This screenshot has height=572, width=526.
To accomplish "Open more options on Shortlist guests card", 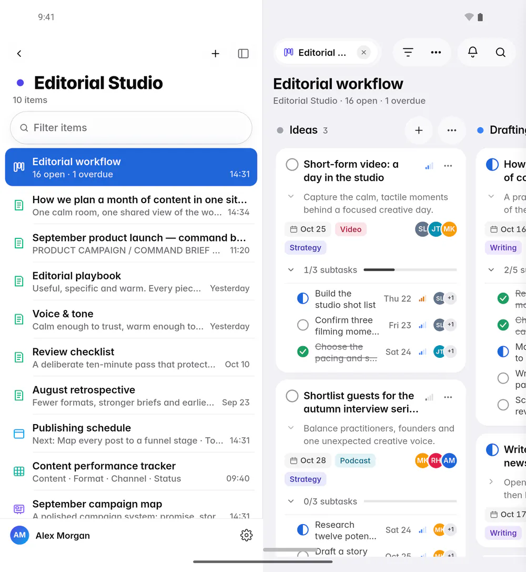I will click(448, 397).
